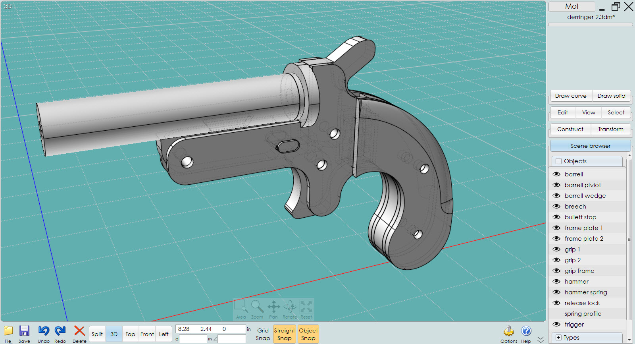
Task: Select the breech object name
Action: [x=575, y=206]
